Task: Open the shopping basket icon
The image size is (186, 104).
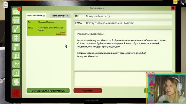Action: (x=16, y=20)
